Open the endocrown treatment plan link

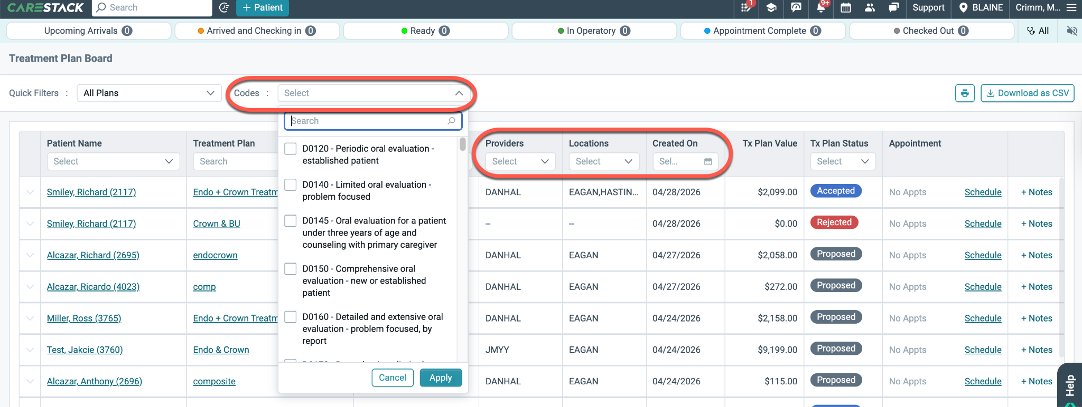(x=215, y=255)
